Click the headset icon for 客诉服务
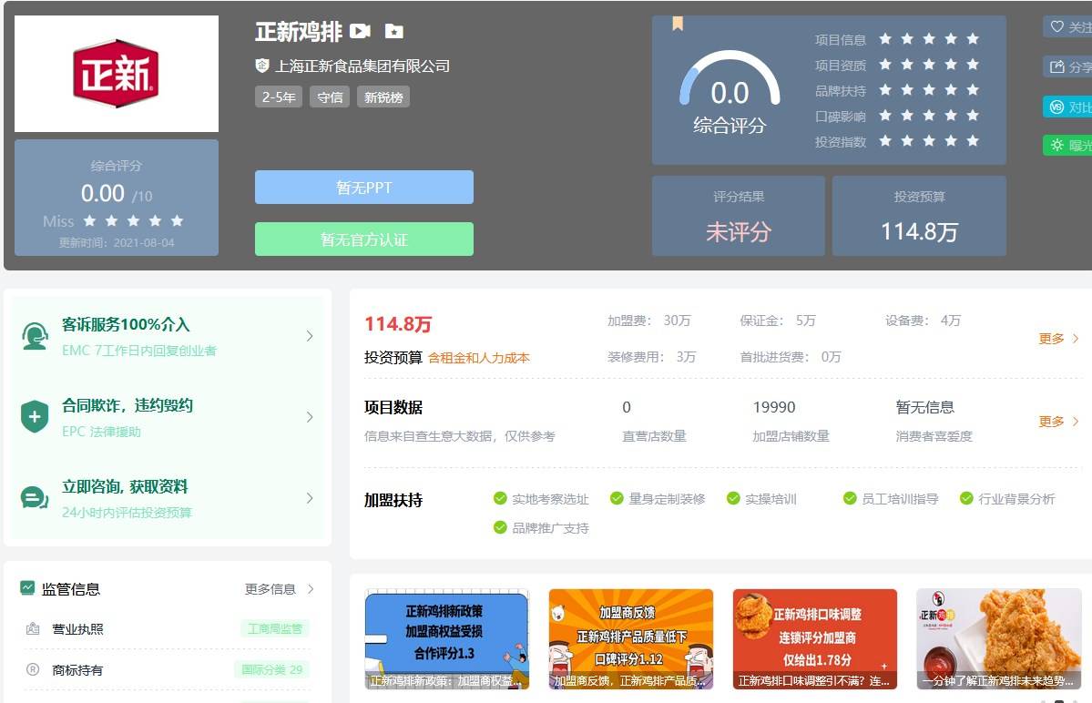Viewport: 1092px width, 703px height. point(35,336)
